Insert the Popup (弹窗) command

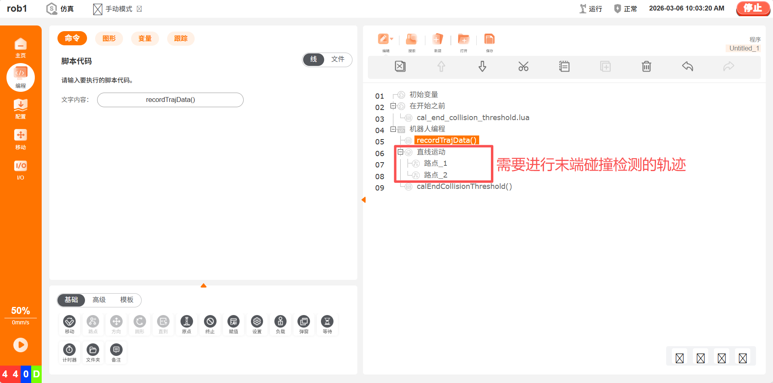pyautogui.click(x=304, y=324)
